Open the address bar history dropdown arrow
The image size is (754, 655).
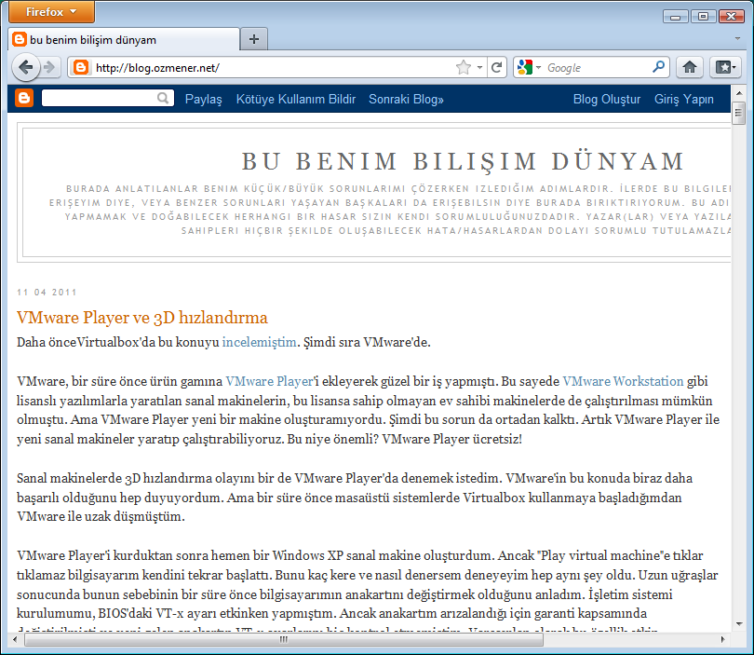point(480,68)
